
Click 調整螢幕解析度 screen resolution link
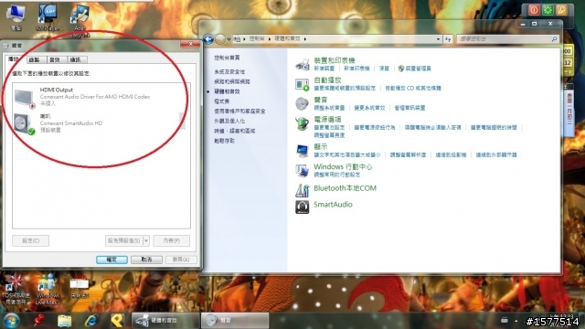(x=408, y=154)
